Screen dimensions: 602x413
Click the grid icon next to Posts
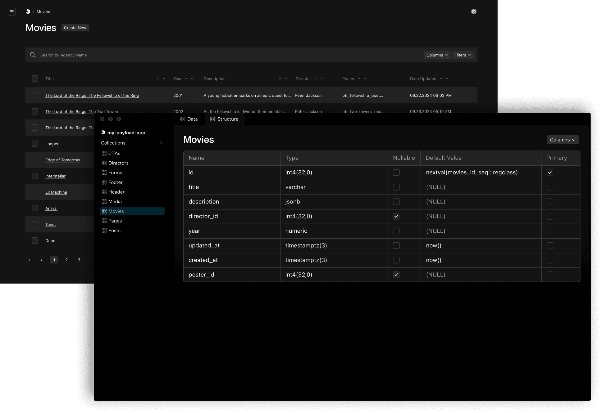click(x=104, y=230)
